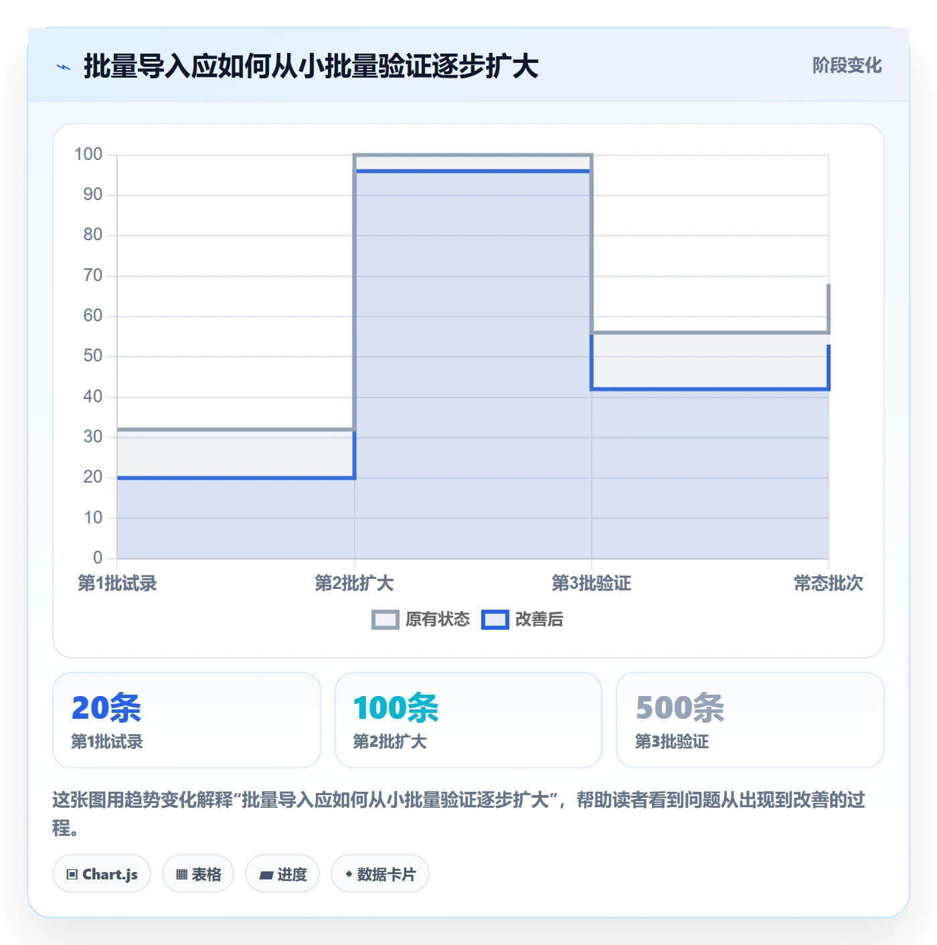Click the 第3批验证 x-axis label
Screen dimensions: 937x945
592,583
